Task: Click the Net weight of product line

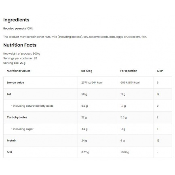Action: point(22,54)
